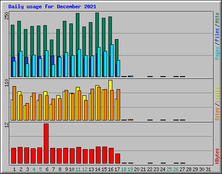Click the "12" axis value on the left
The image size is (222, 174).
pyautogui.click(x=7, y=125)
